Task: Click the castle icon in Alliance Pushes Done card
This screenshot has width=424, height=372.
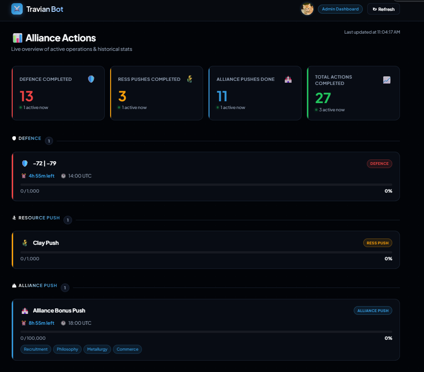Action: (288, 79)
